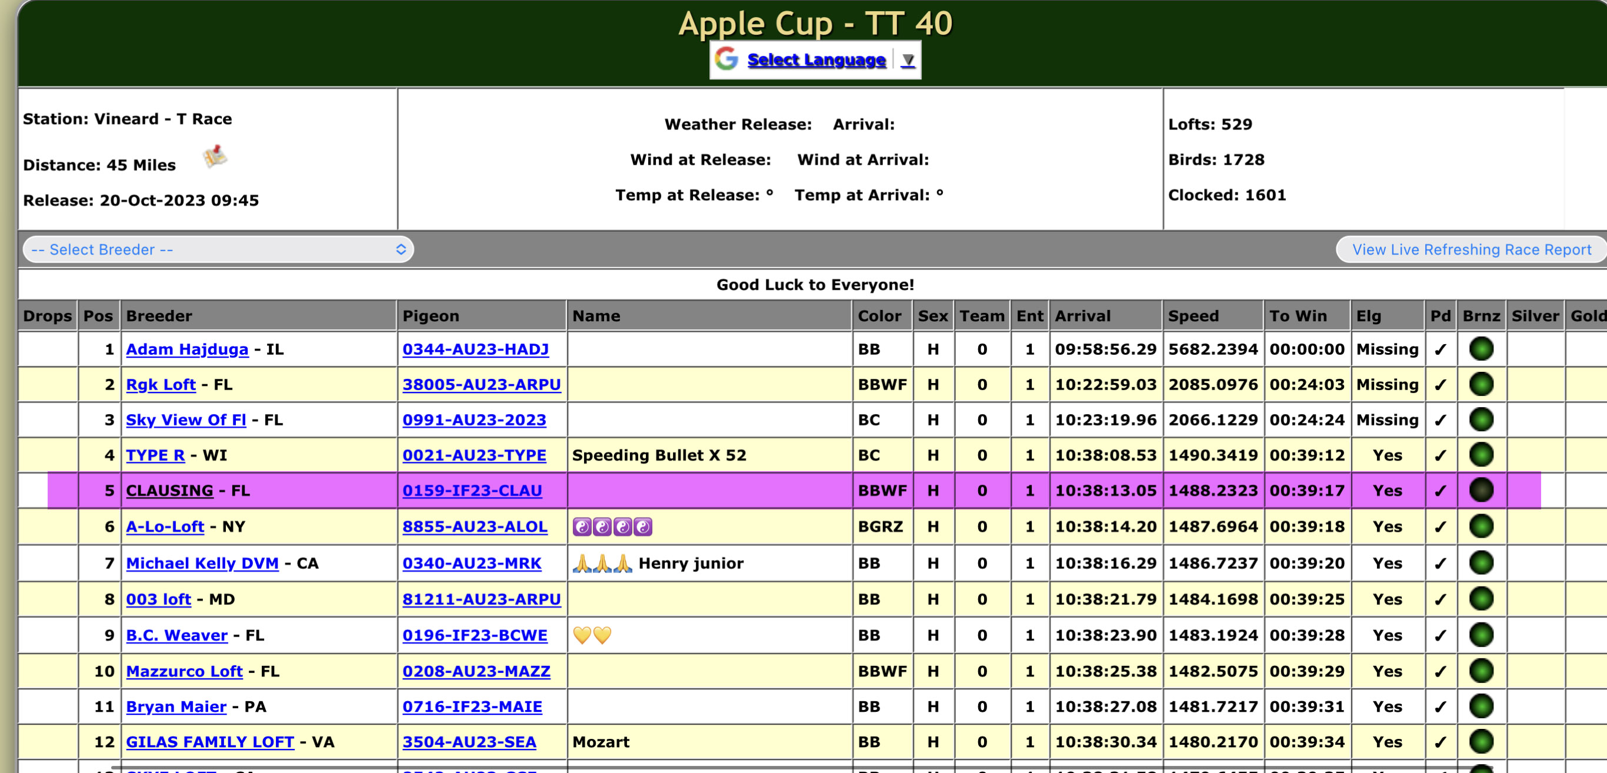Click the Pd checkmark for Rgk Loft
1607x773 pixels.
1440,385
